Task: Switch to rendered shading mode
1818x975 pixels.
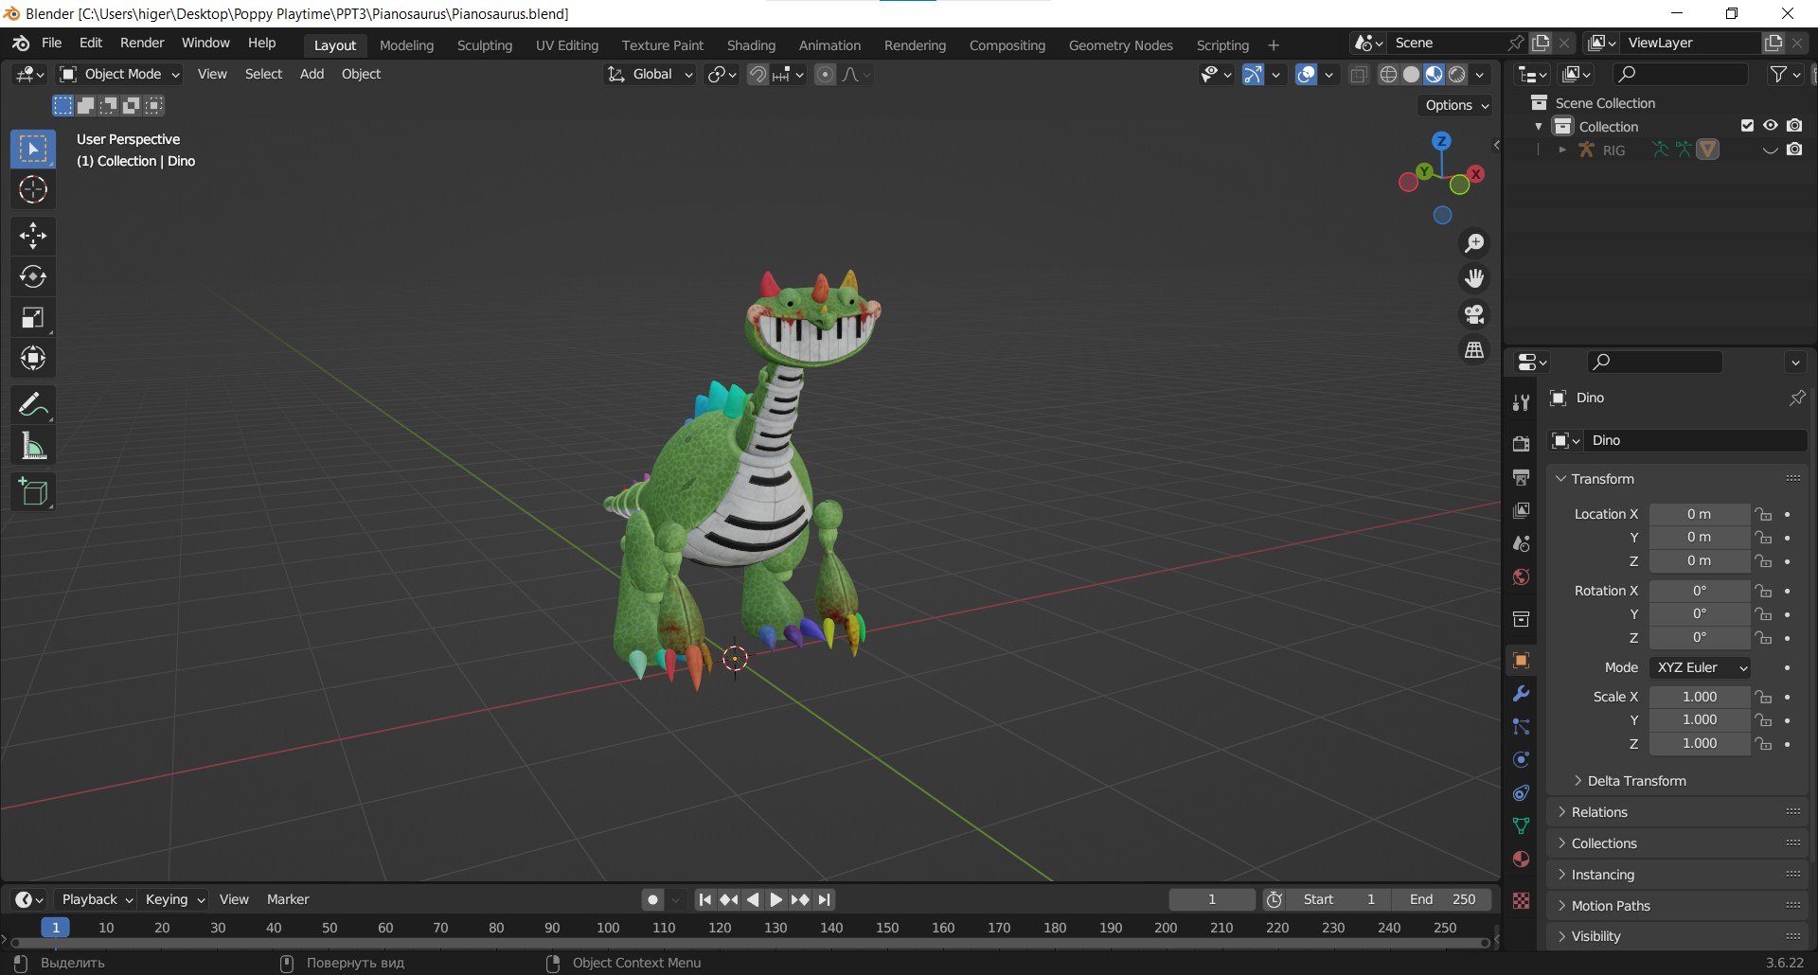Action: point(1457,74)
